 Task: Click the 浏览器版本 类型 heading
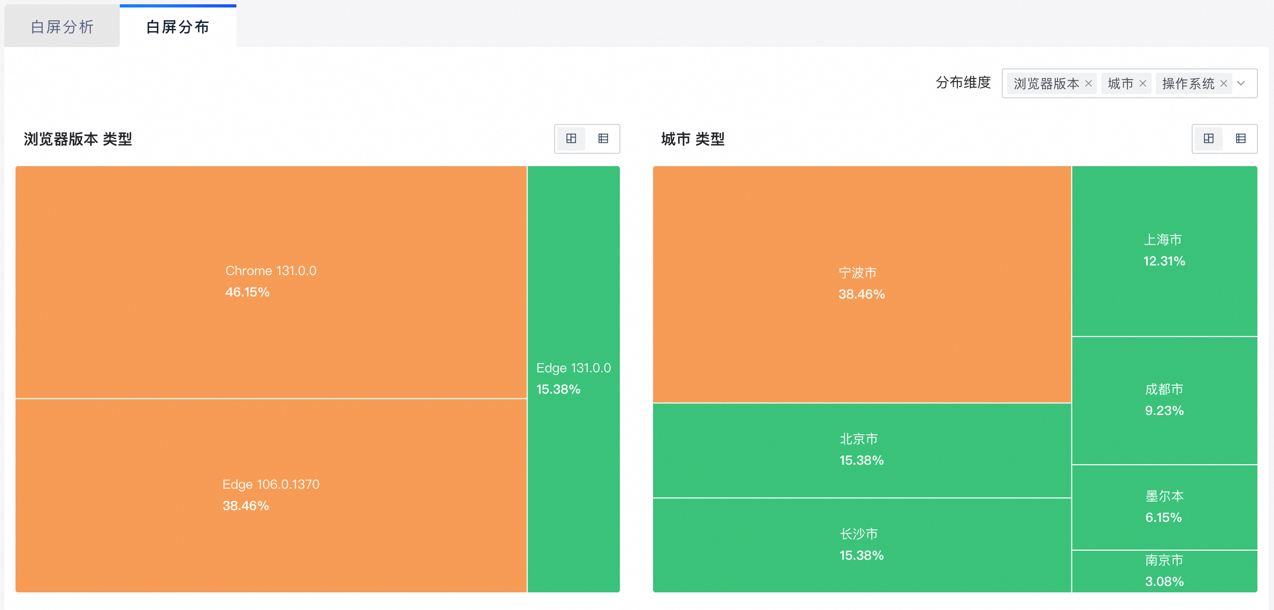(78, 139)
